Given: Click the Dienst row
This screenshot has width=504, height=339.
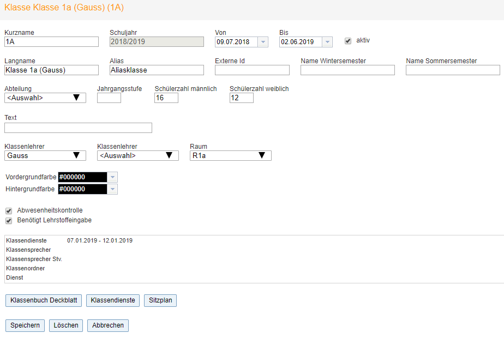Looking at the screenshot, I should (x=15, y=277).
